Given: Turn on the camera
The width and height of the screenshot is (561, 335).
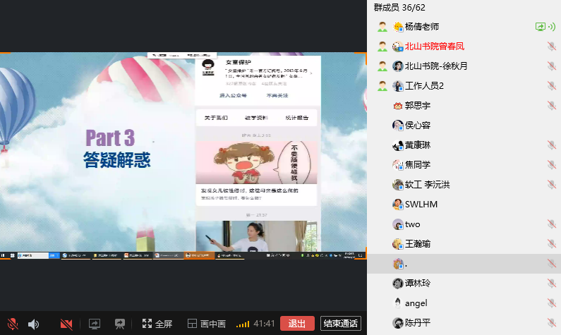Looking at the screenshot, I should pyautogui.click(x=66, y=324).
